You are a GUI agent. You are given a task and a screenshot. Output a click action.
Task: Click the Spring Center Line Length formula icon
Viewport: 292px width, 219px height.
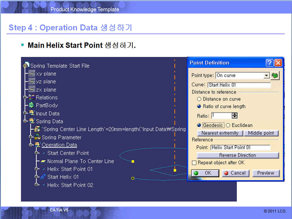pyautogui.click(x=37, y=129)
